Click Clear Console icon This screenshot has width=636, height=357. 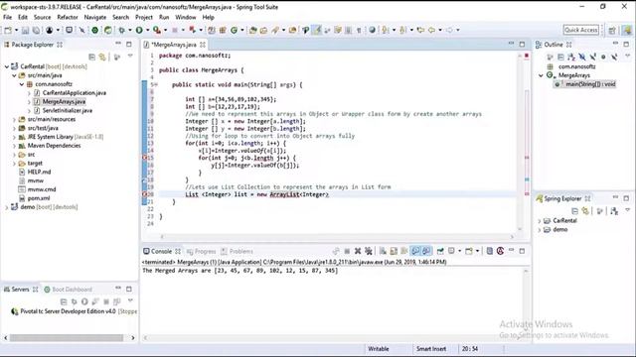click(383, 251)
